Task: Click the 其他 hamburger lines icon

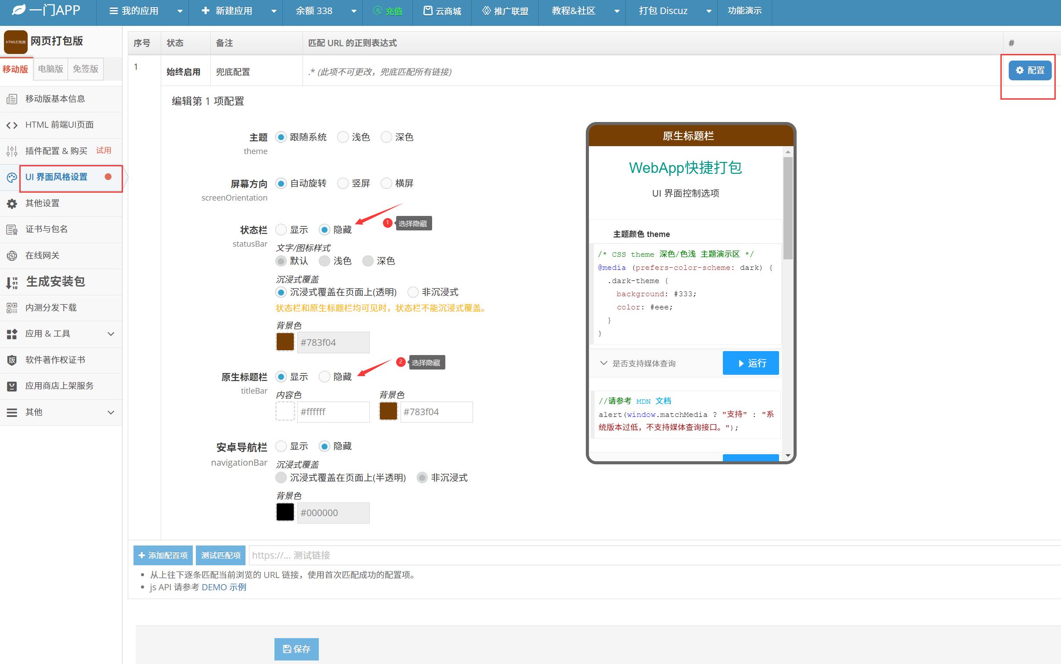Action: (12, 413)
